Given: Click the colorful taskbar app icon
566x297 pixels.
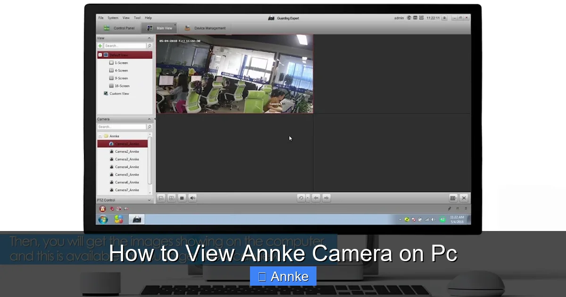Looking at the screenshot, I should tap(118, 220).
